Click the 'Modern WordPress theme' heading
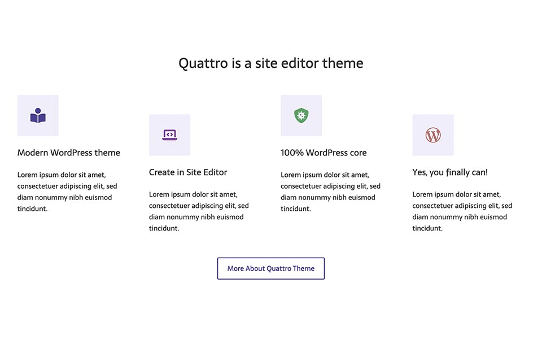The width and height of the screenshot is (542, 339). pyautogui.click(x=69, y=153)
